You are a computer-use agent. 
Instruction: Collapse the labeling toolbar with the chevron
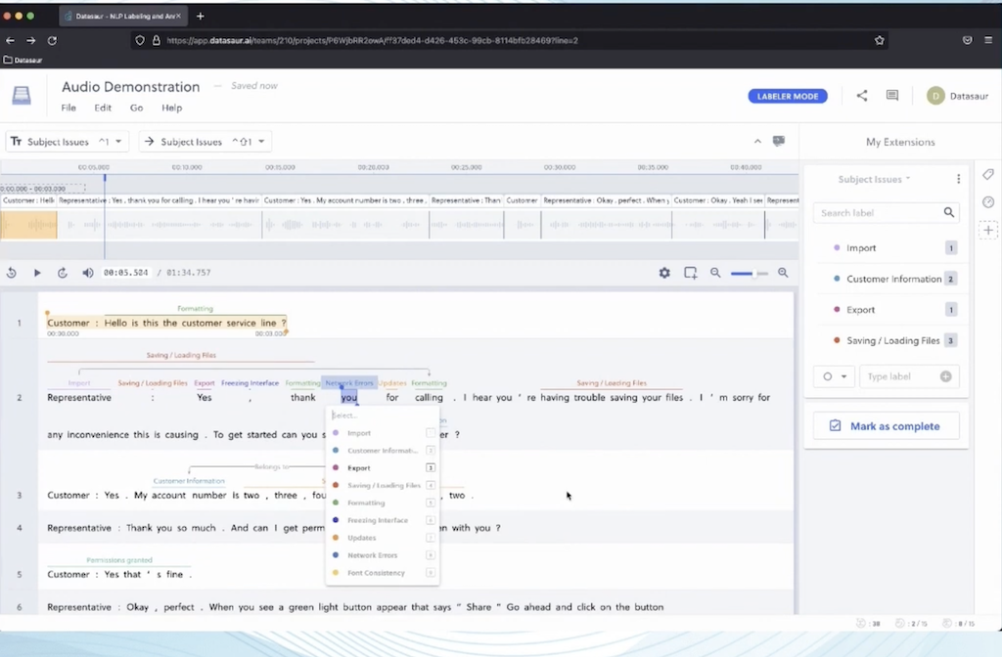757,141
